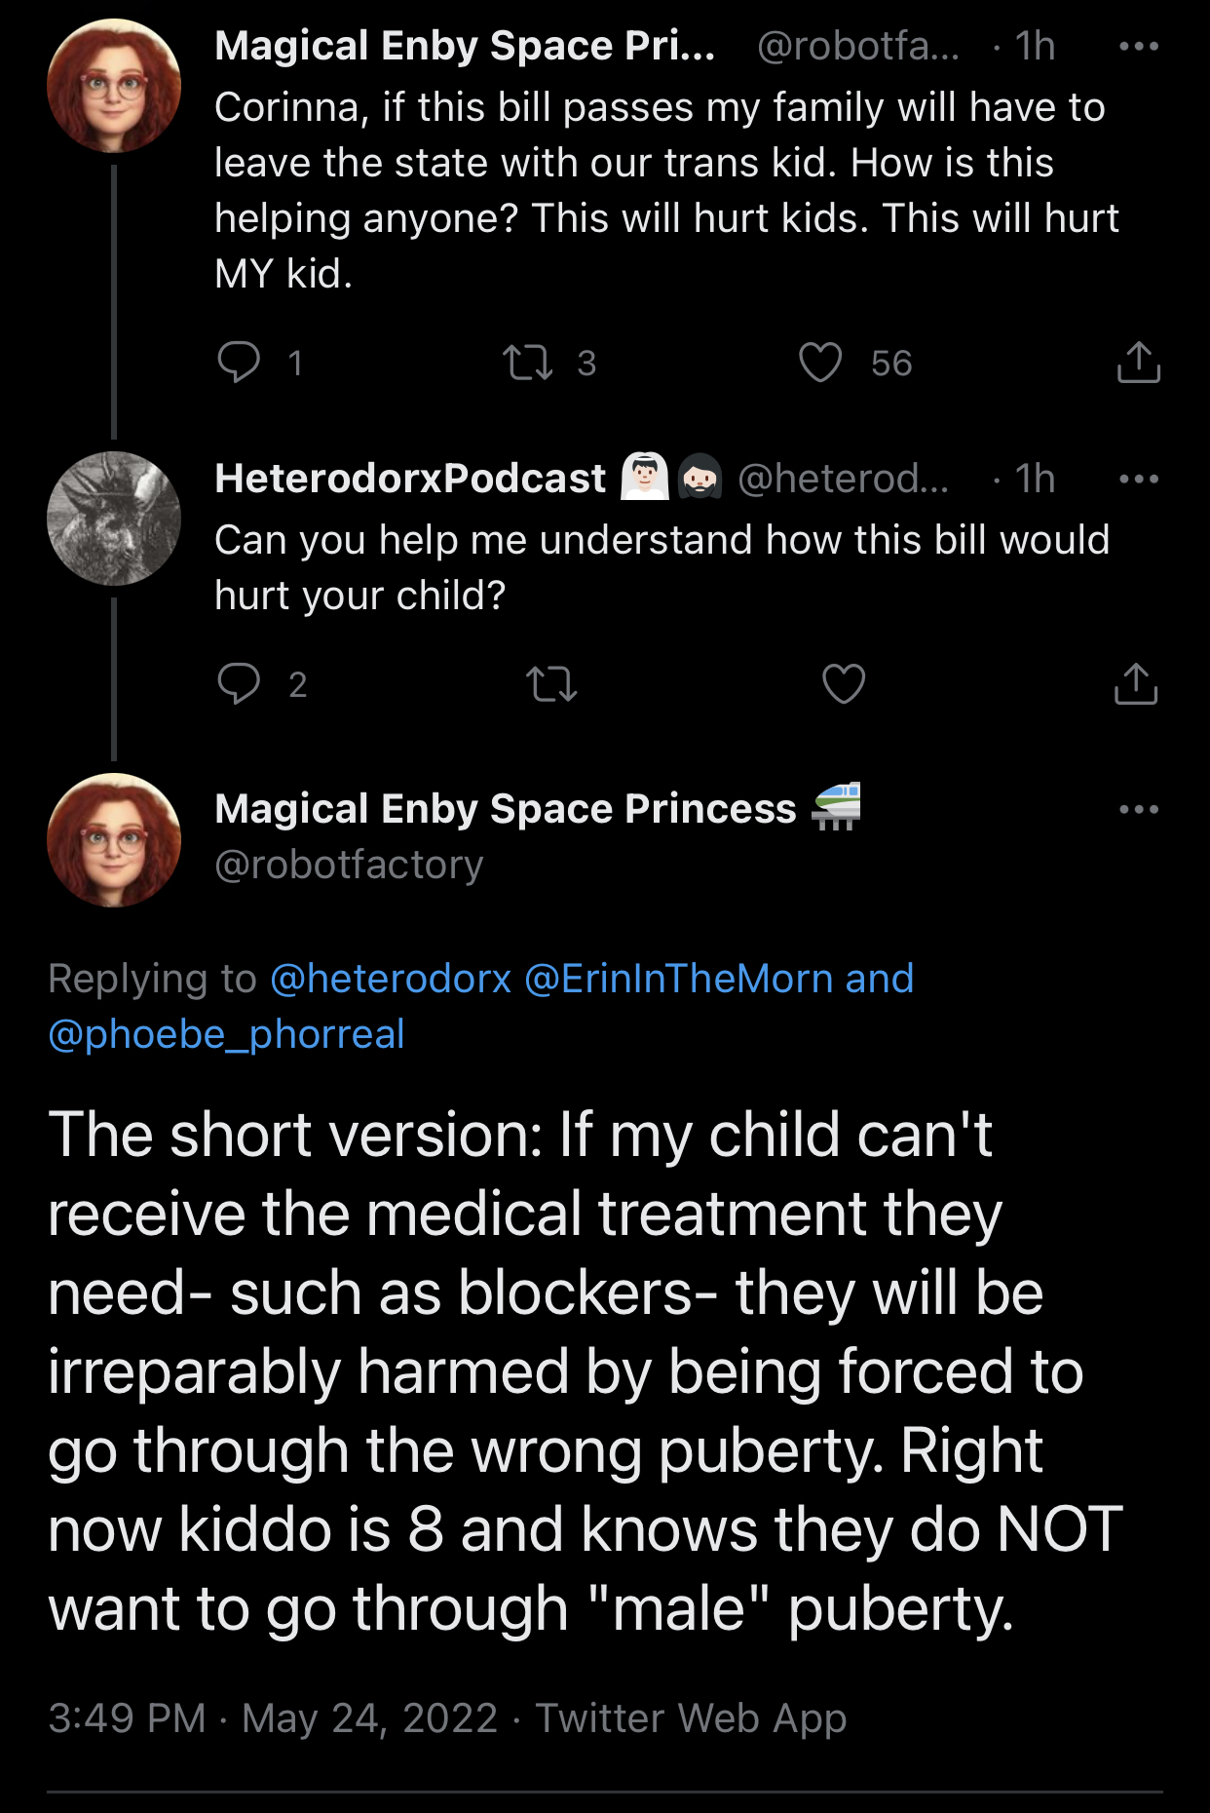1210x1813 pixels.
Task: Open @phoebe_phorreal mention link
Action: point(226,1034)
